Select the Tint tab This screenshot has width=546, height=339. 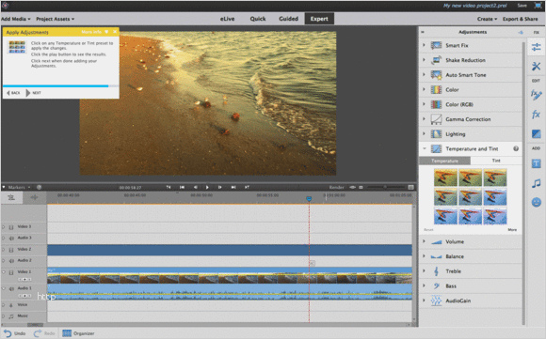point(496,161)
